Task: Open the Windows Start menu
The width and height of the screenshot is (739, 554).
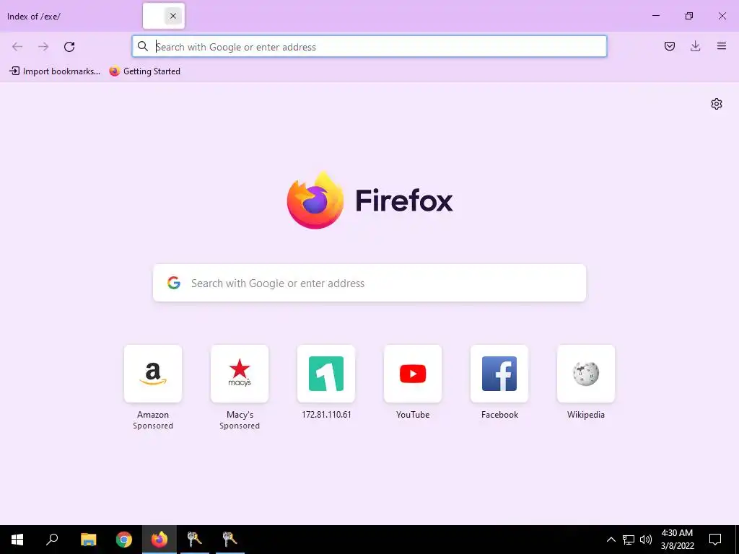Action: coord(17,540)
